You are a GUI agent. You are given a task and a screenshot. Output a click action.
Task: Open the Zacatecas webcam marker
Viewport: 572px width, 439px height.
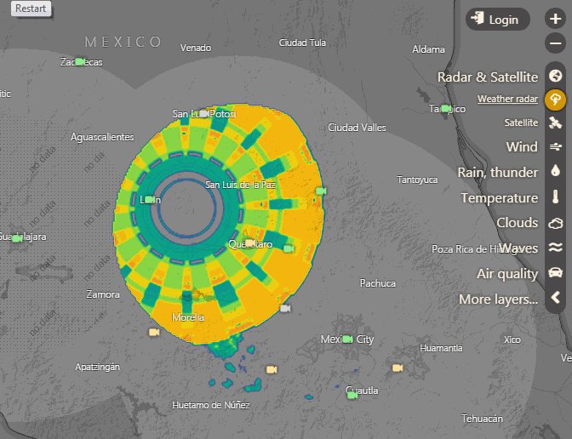point(80,61)
